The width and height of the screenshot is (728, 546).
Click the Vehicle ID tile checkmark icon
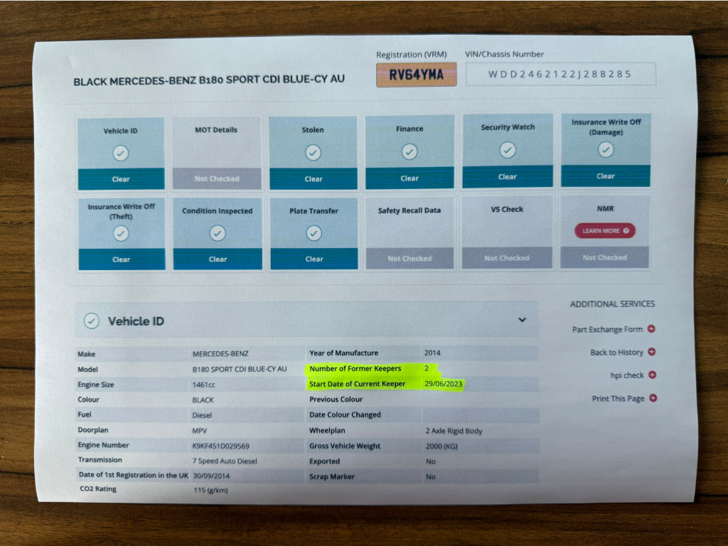121,154
